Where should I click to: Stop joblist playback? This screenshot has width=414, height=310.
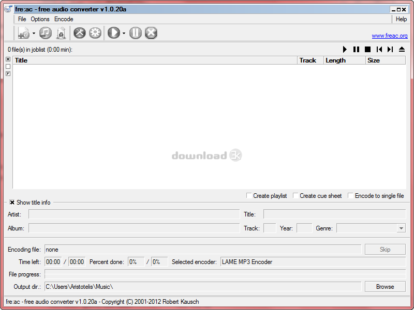(x=367, y=49)
